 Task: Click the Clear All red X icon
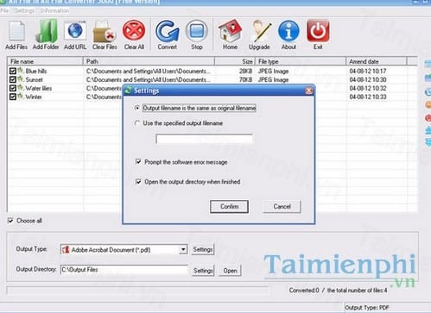pos(134,30)
